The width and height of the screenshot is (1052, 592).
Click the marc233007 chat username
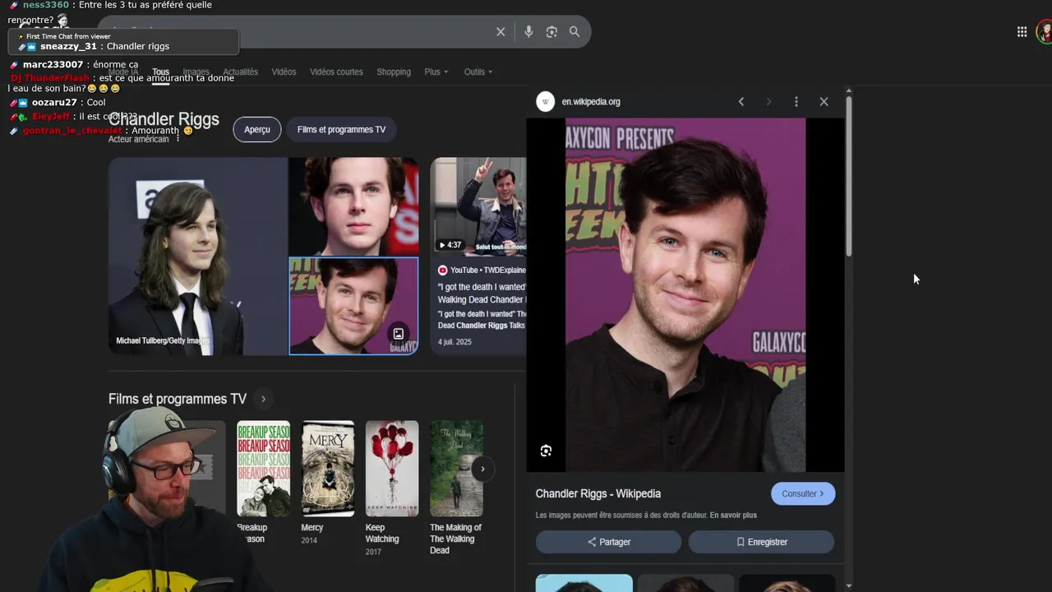53,65
